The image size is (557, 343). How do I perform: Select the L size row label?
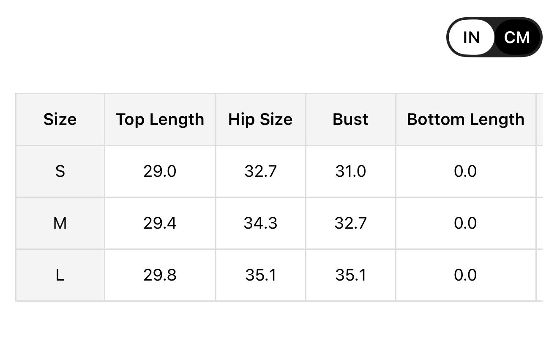(x=60, y=275)
